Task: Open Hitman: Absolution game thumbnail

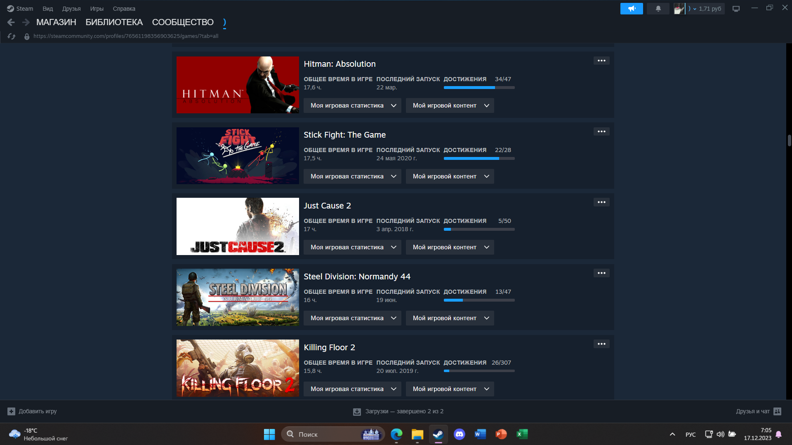Action: click(238, 85)
